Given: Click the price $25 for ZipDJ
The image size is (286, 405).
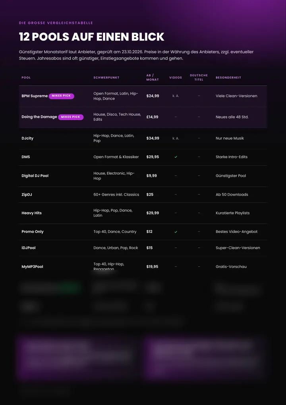Looking at the screenshot, I should [x=150, y=194].
